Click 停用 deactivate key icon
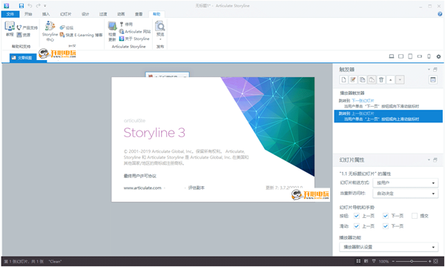The height and width of the screenshot is (267, 445). click(126, 24)
